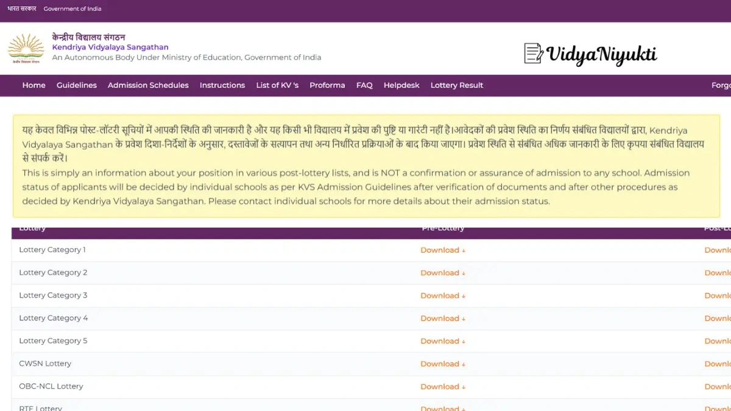The height and width of the screenshot is (411, 731).
Task: Open the FAQ section
Action: tap(364, 85)
